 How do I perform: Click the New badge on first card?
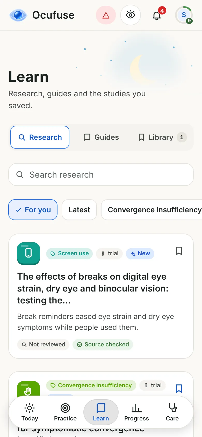point(140,253)
